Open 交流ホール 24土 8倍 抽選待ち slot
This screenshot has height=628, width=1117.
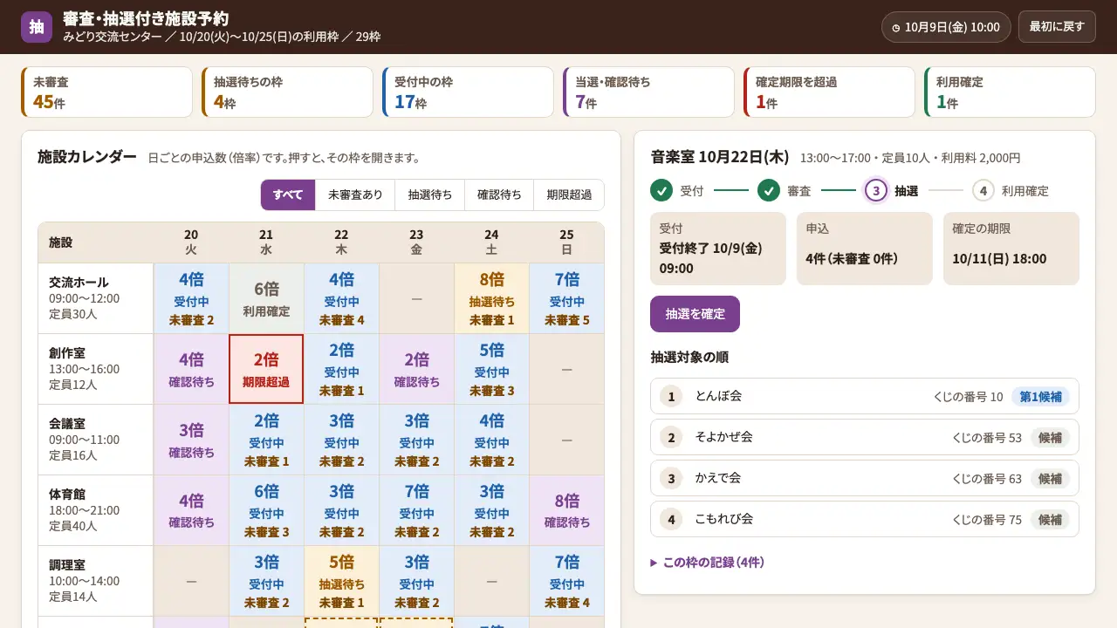pyautogui.click(x=491, y=298)
